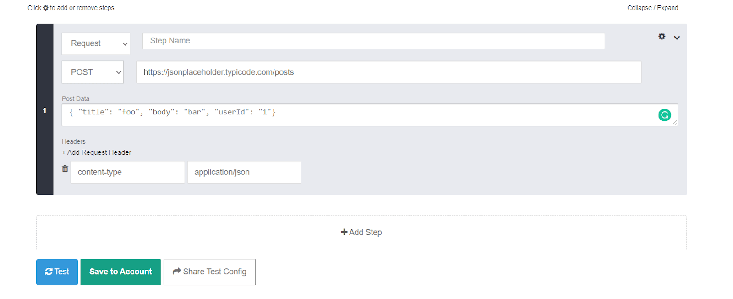Click the plus icon on Add Step
The width and height of the screenshot is (733, 299).
tap(344, 232)
